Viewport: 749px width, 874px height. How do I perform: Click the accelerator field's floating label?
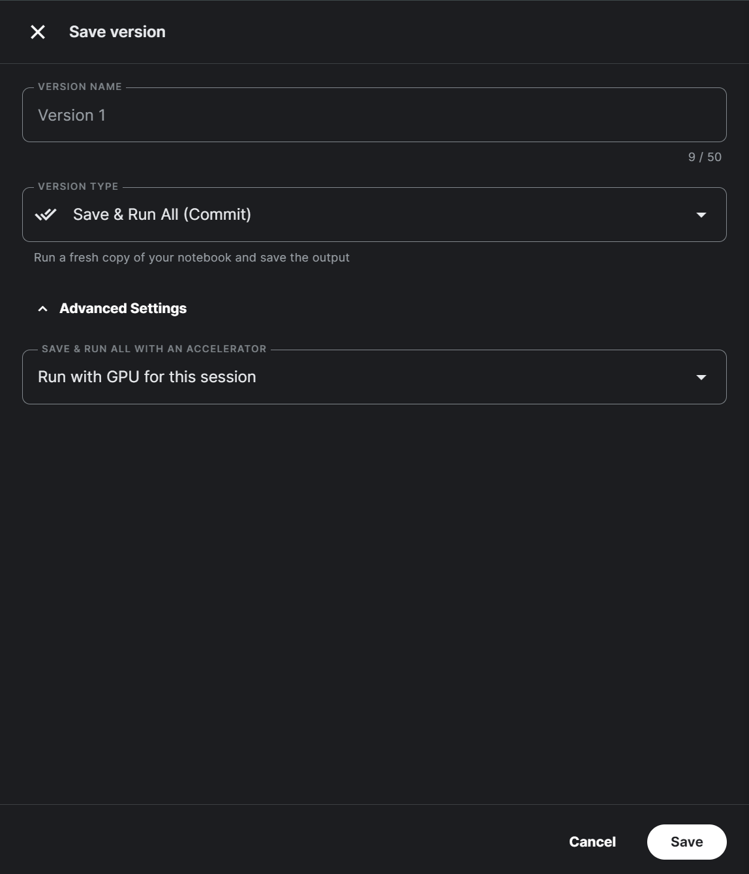(154, 349)
